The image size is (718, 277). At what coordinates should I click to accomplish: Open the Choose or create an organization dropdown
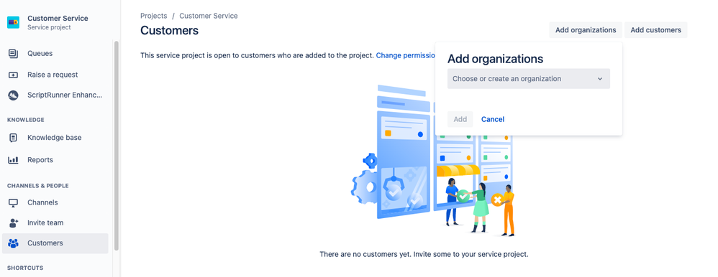coord(528,79)
